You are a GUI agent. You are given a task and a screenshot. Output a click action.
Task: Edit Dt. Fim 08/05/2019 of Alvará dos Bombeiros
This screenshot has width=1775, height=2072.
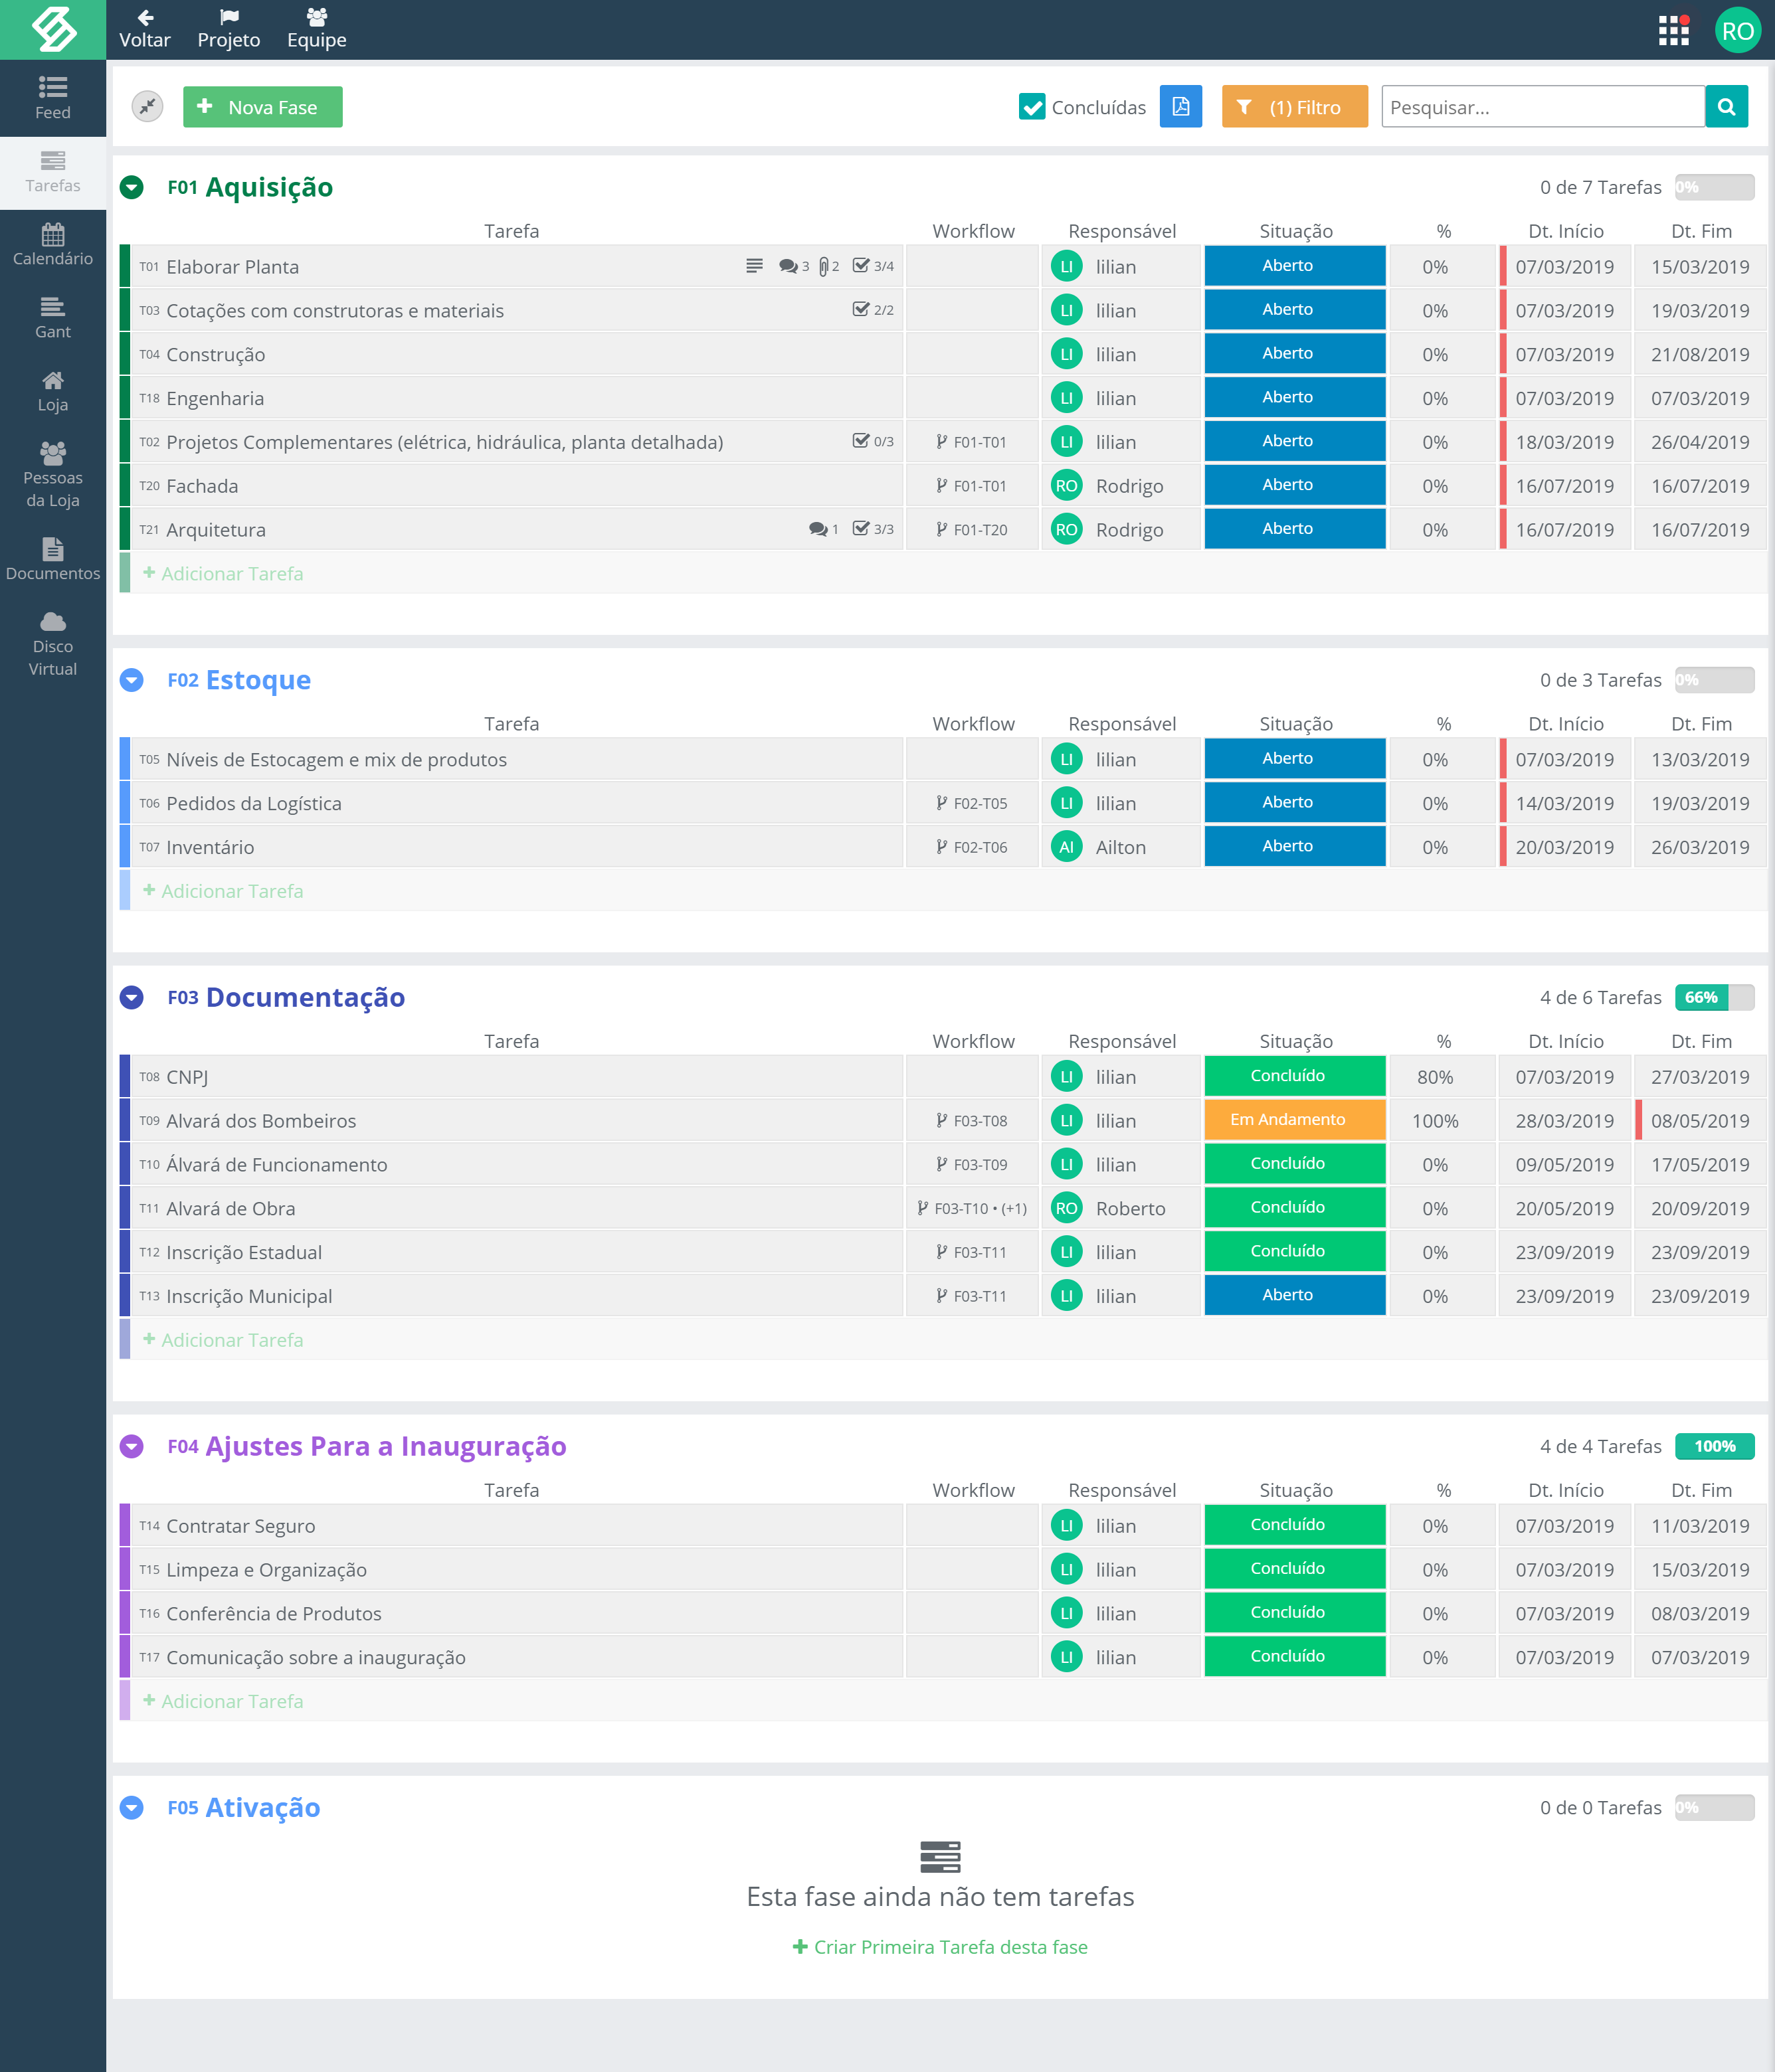[1700, 1121]
